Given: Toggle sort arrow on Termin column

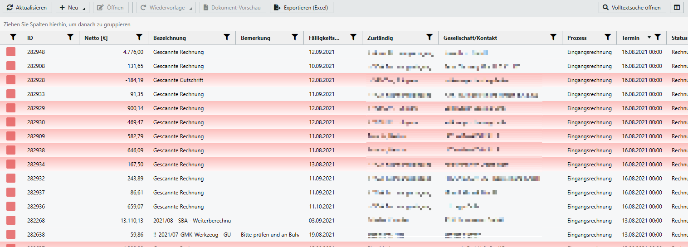Looking at the screenshot, I should pyautogui.click(x=649, y=38).
